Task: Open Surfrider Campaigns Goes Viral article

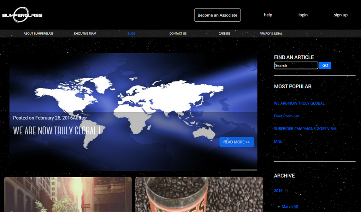Action: [305, 129]
